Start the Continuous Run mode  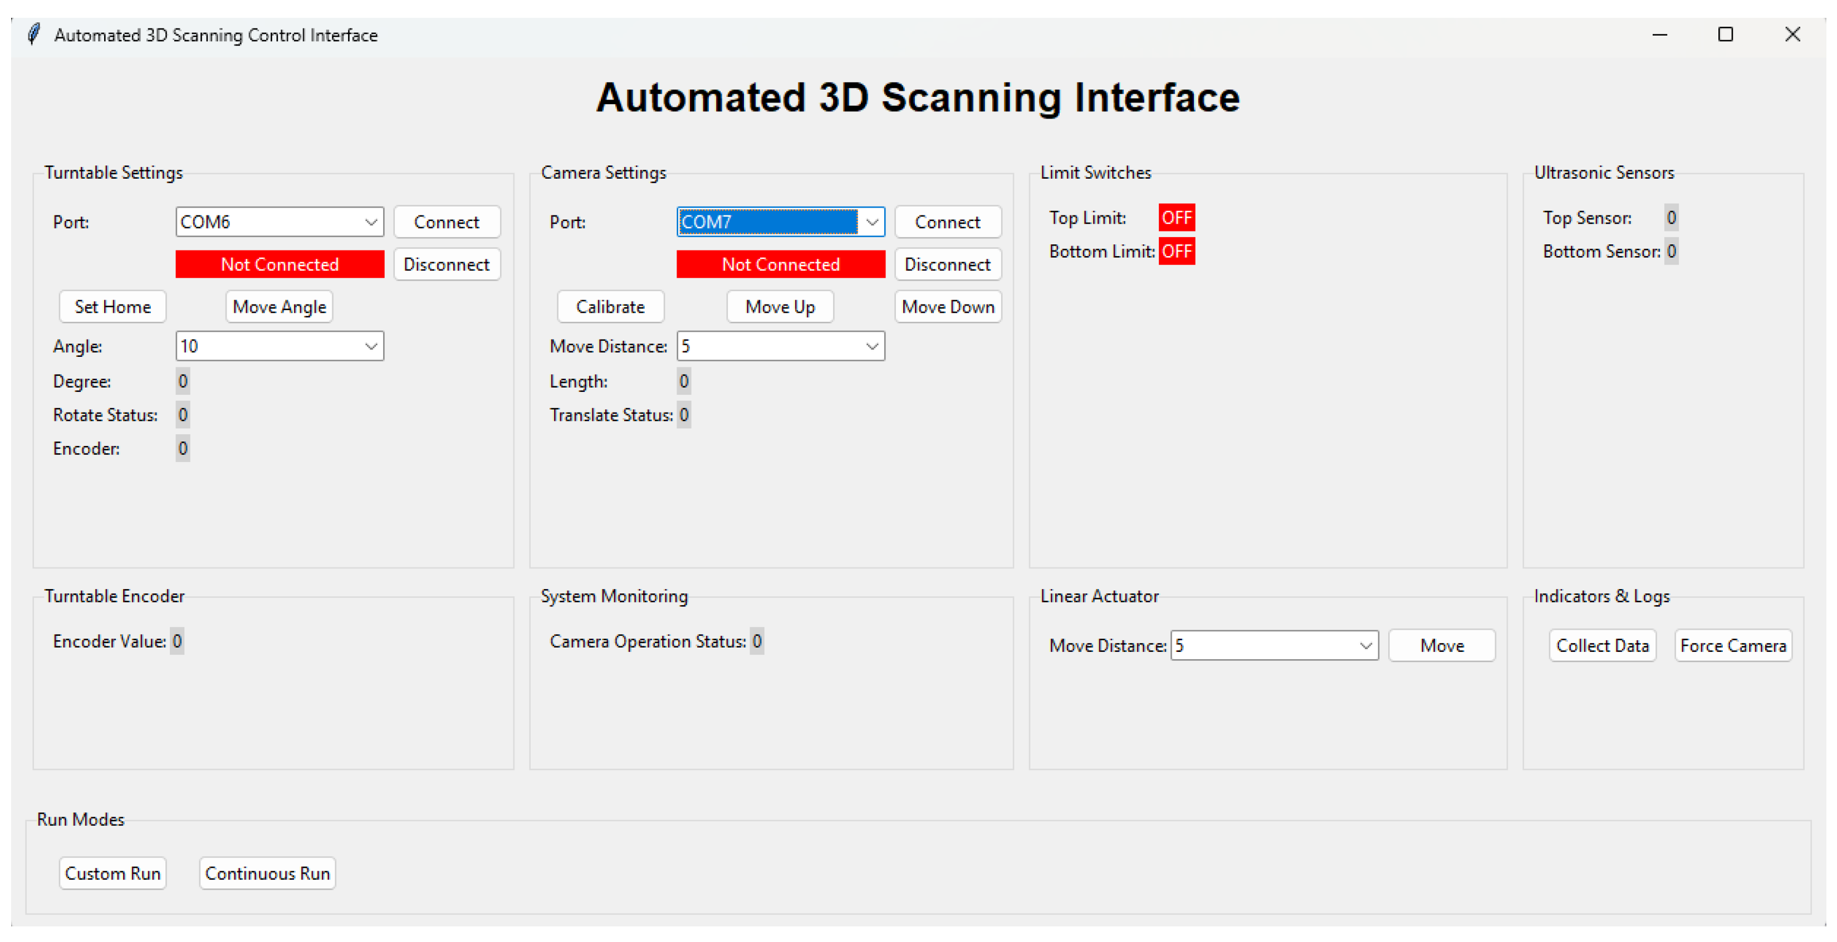pos(267,873)
